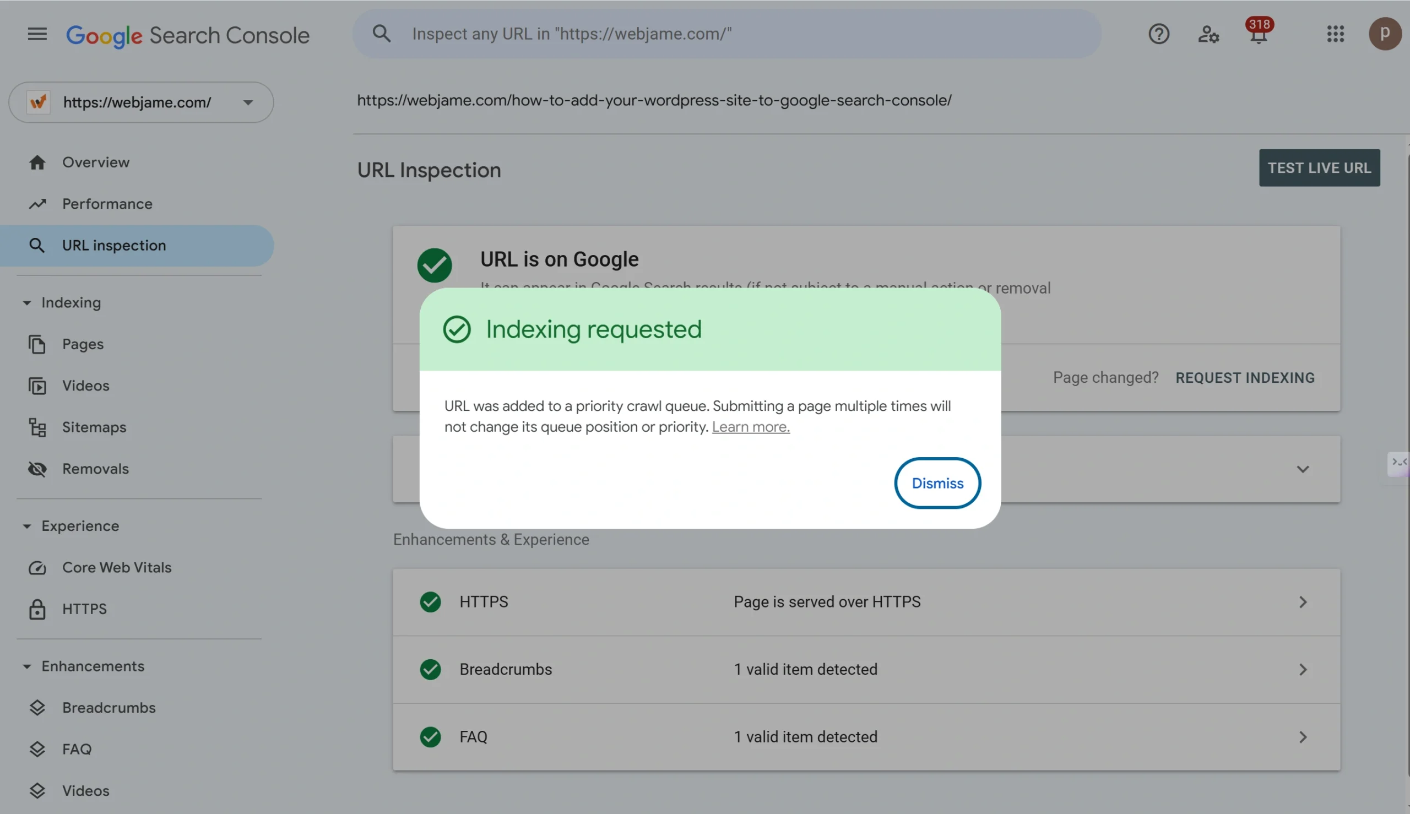Open Core Web Vitals report
The width and height of the screenshot is (1410, 814).
tap(137, 567)
